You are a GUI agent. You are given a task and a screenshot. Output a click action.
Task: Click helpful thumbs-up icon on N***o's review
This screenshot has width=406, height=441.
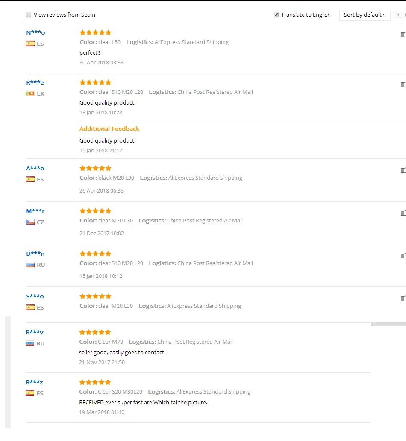(x=403, y=34)
